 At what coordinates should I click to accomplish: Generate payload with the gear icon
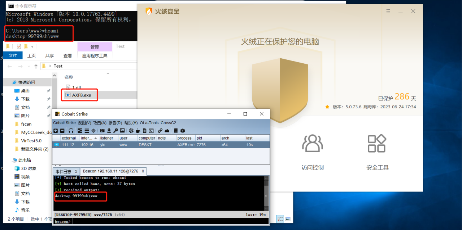pos(131,131)
